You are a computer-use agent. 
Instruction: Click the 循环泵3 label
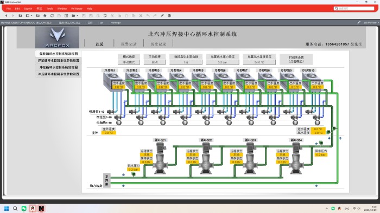tap(250, 140)
